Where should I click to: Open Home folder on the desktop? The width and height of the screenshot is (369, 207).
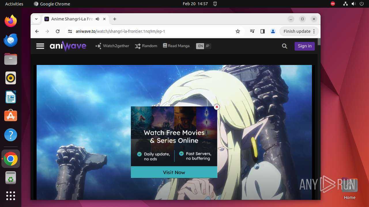(x=349, y=189)
